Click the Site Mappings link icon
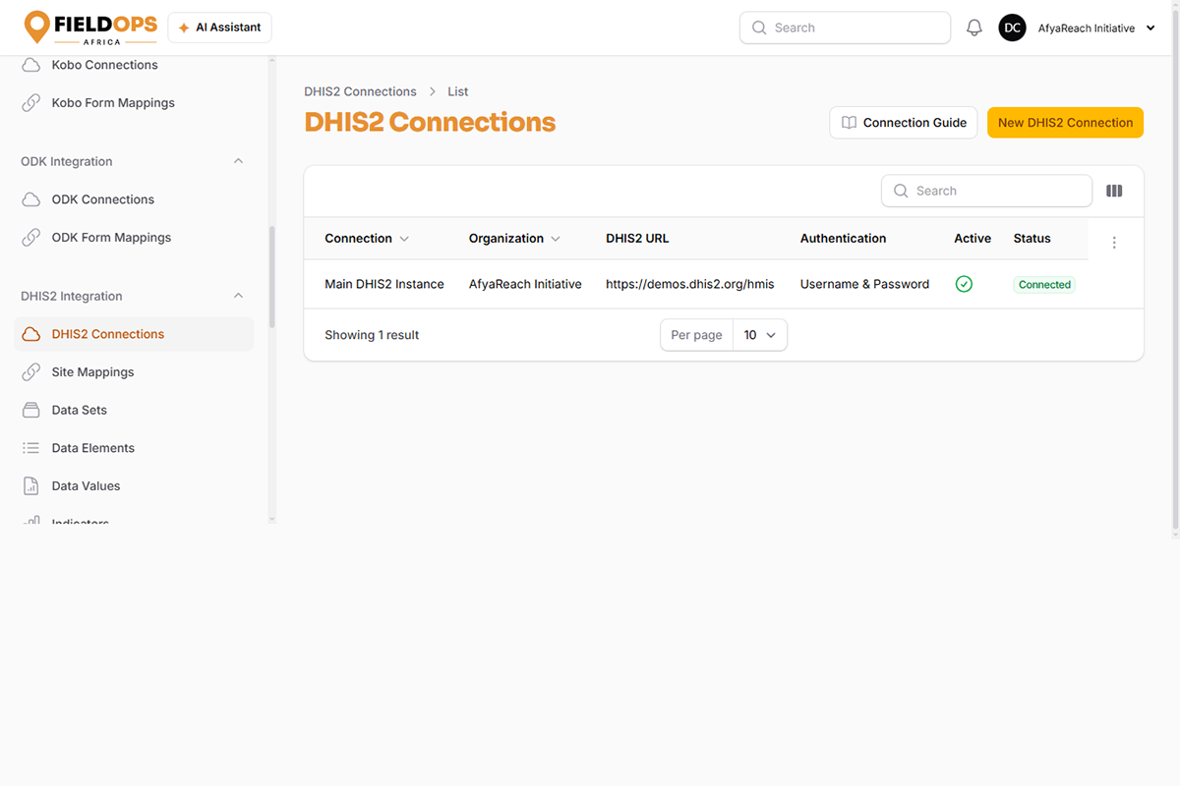 tap(31, 372)
